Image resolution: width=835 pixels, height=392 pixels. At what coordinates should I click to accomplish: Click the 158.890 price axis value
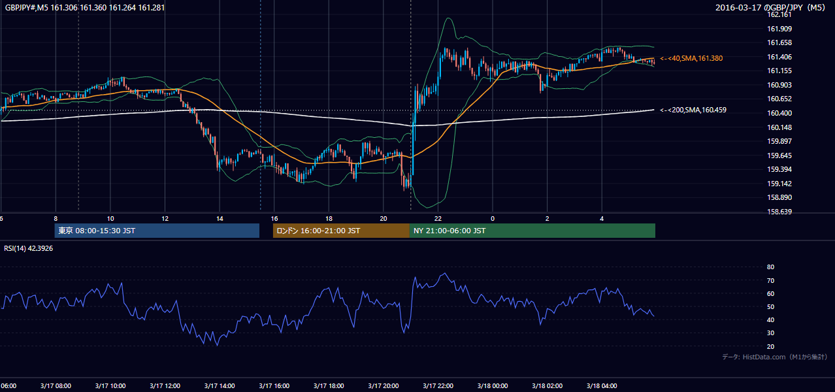[x=779, y=197]
